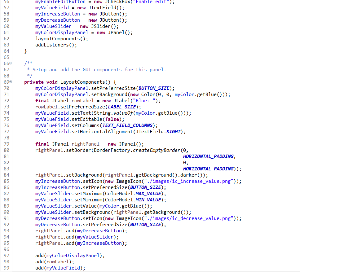Image resolution: width=357 pixels, height=272 pixels.
Task: Click 'myValueSlider' argument on line 94
Action: click(95, 237)
